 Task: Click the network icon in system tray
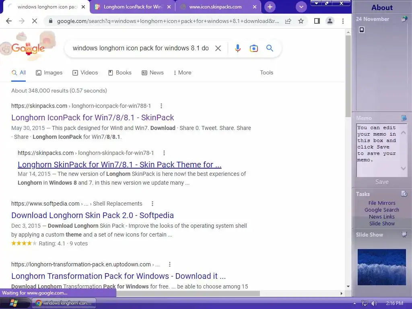[x=364, y=303]
